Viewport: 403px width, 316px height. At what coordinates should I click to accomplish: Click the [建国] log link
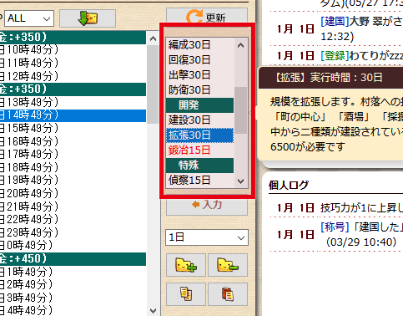coord(335,22)
